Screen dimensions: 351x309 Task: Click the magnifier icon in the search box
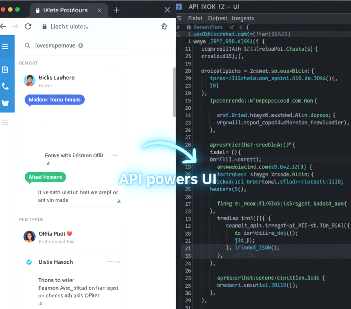click(27, 46)
